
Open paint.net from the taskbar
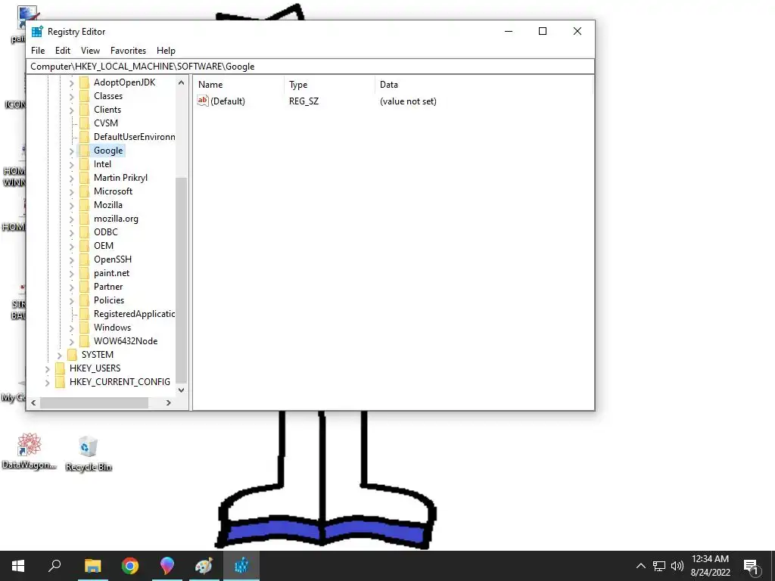point(204,566)
